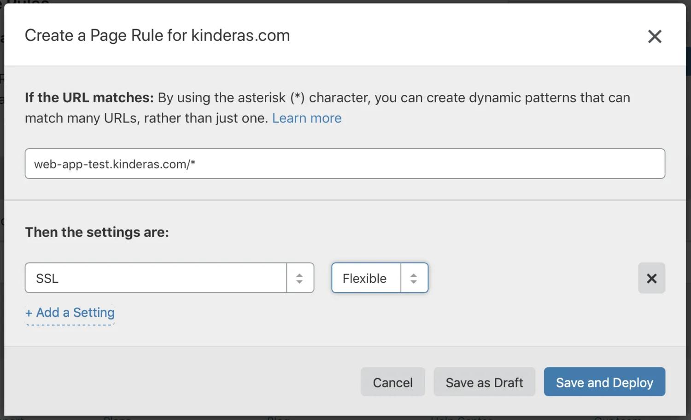Click the URL pattern input field
The image size is (691, 420).
point(345,163)
